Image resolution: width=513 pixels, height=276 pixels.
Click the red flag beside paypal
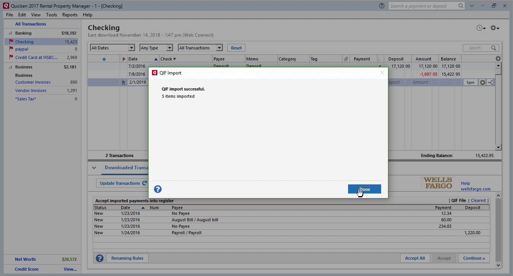click(11, 49)
